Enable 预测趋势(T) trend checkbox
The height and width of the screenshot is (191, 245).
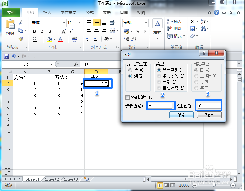[128, 97]
